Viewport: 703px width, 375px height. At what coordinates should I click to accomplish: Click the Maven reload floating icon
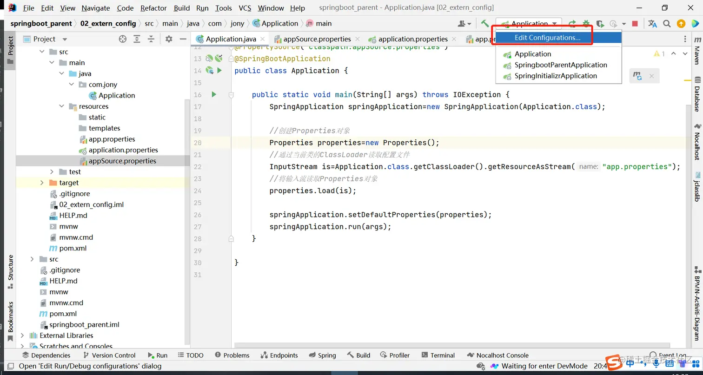click(637, 76)
